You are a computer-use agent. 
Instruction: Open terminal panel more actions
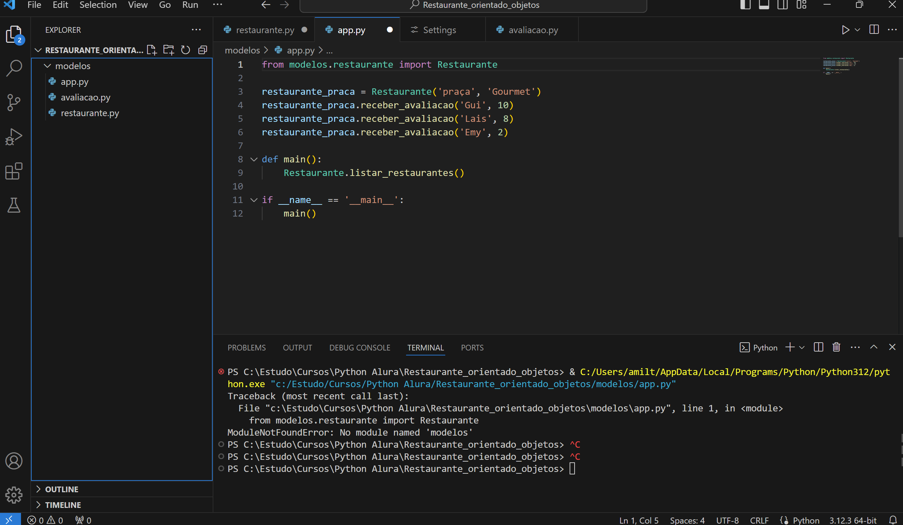[x=855, y=347]
